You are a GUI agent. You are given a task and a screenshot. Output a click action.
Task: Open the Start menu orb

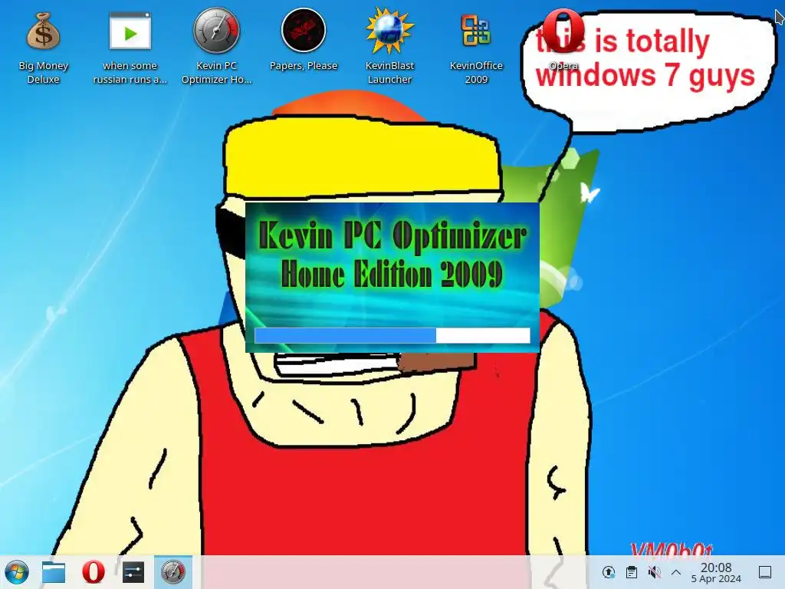coord(17,572)
